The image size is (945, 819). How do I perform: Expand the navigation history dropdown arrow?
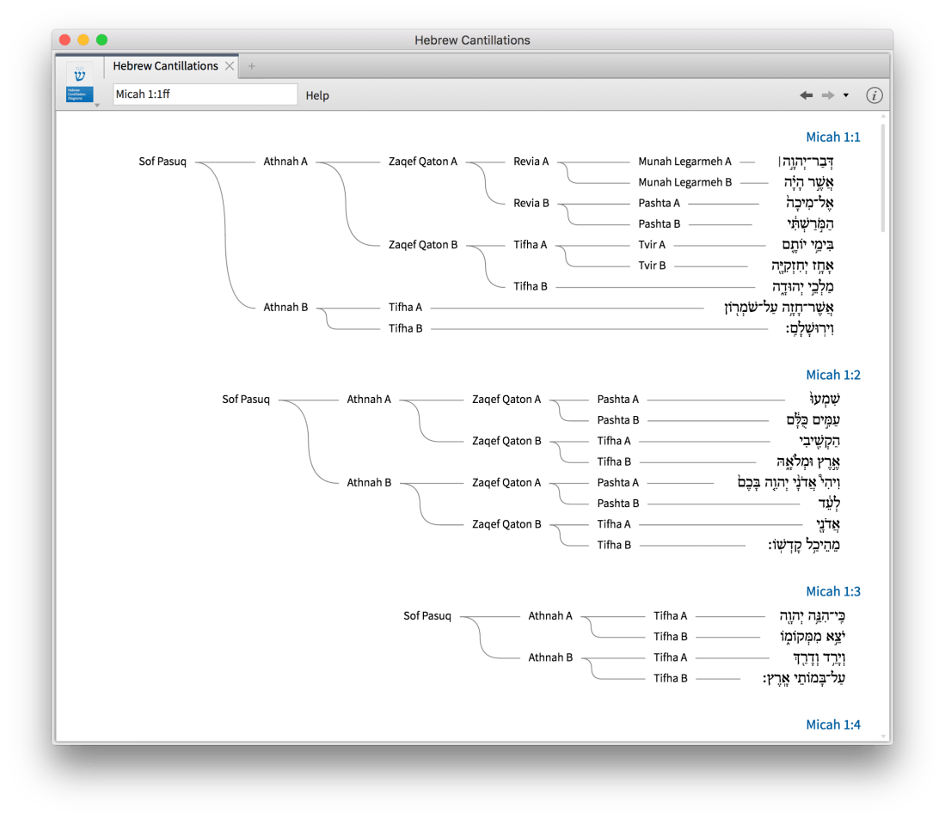click(x=845, y=95)
